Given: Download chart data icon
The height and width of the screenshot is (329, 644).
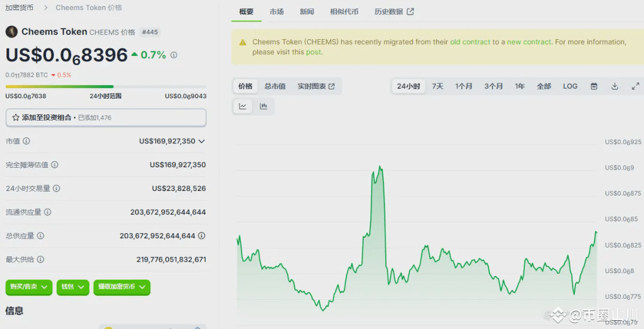Looking at the screenshot, I should click(615, 86).
